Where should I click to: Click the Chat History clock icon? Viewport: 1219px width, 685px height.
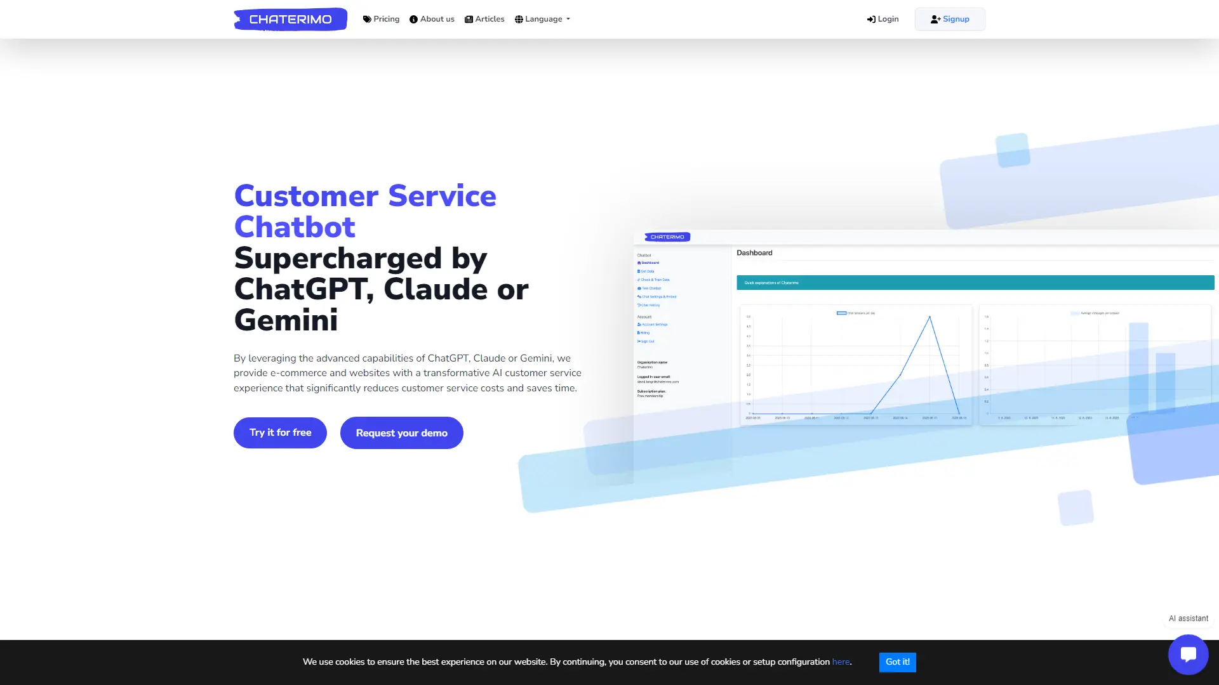639,305
